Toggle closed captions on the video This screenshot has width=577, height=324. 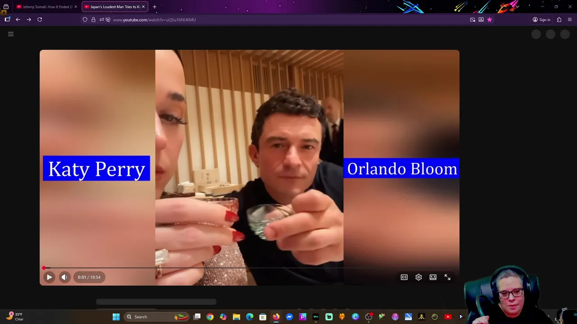point(404,277)
